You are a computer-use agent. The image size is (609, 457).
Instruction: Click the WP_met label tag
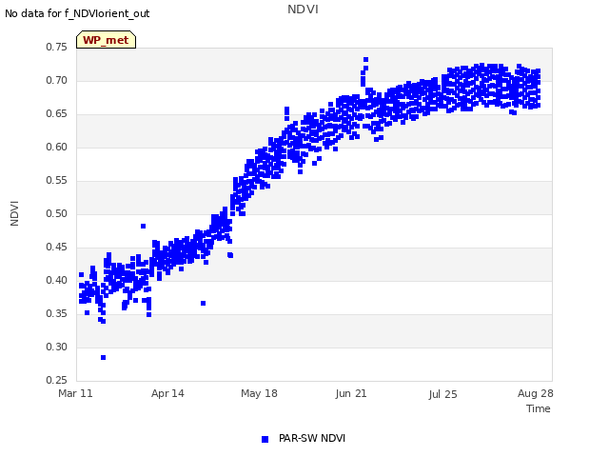tap(106, 40)
